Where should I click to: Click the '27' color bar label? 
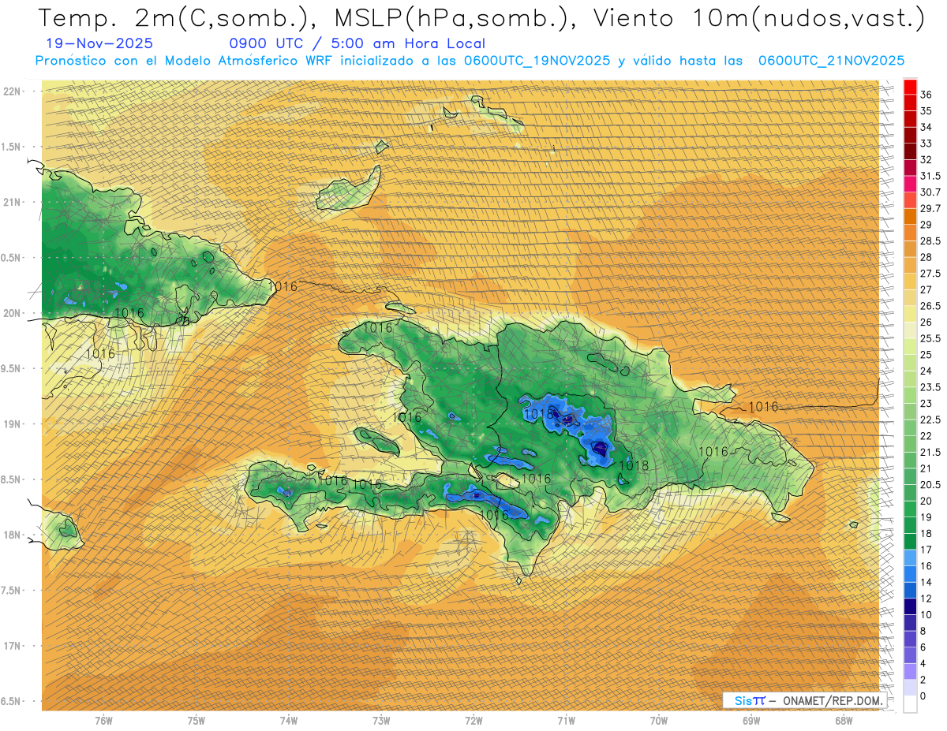pyautogui.click(x=926, y=289)
